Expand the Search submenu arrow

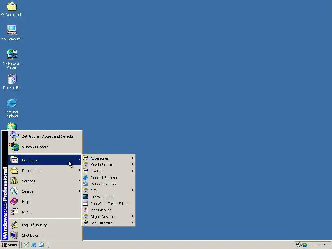[x=80, y=191]
